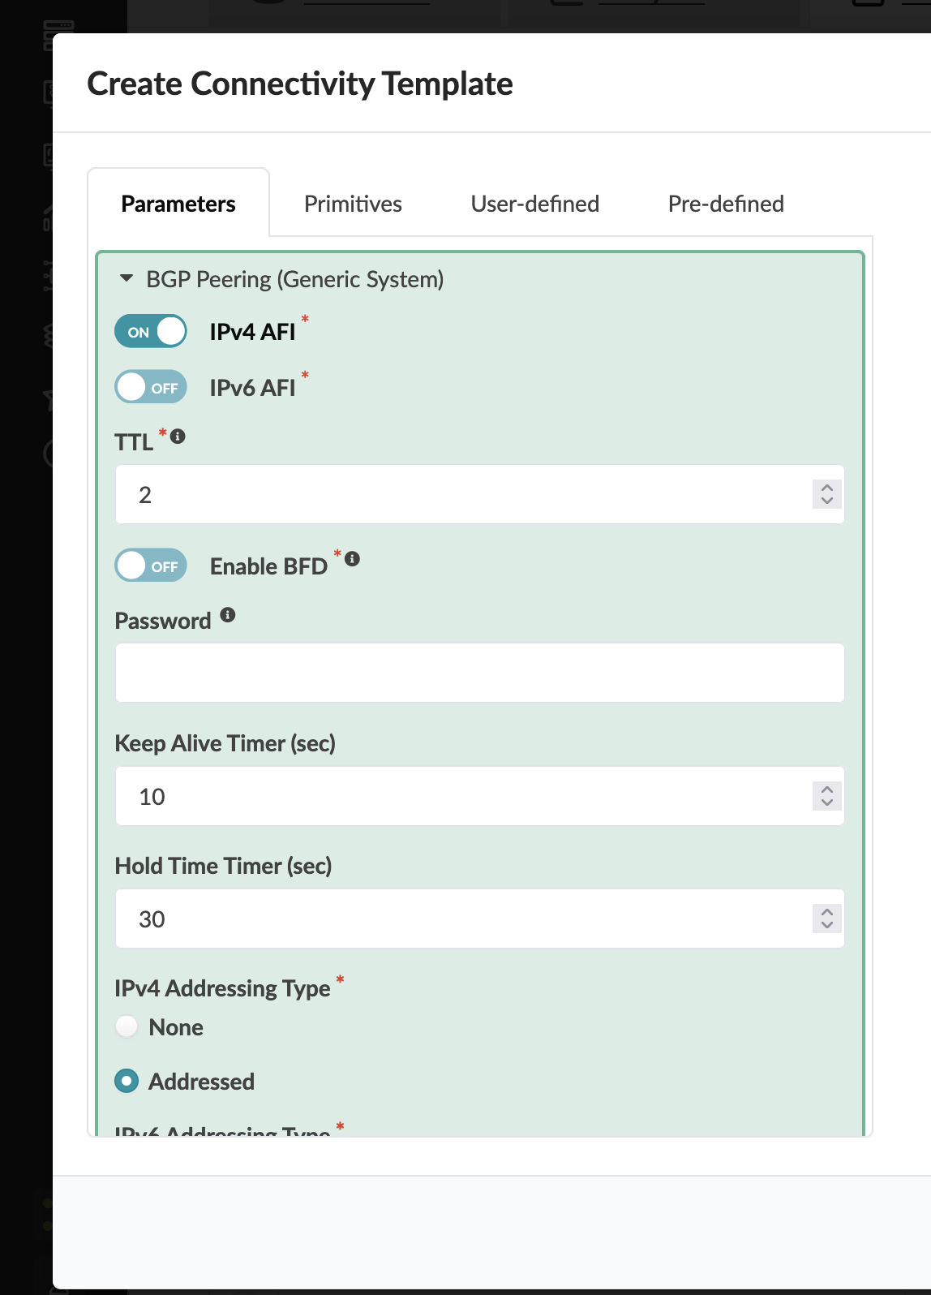This screenshot has width=931, height=1295.
Task: Toggle the IPv4 AFI switch off
Action: tap(151, 332)
